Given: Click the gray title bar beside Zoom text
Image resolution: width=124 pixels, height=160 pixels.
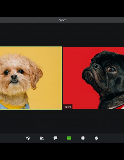Looking at the screenshot, I should [x=31, y=20].
